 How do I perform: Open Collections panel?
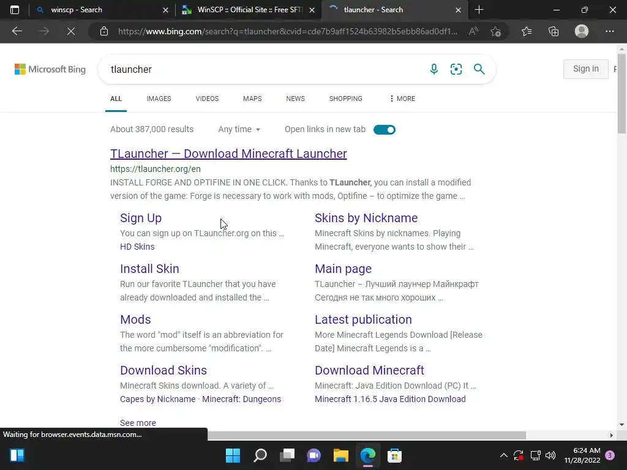click(554, 31)
